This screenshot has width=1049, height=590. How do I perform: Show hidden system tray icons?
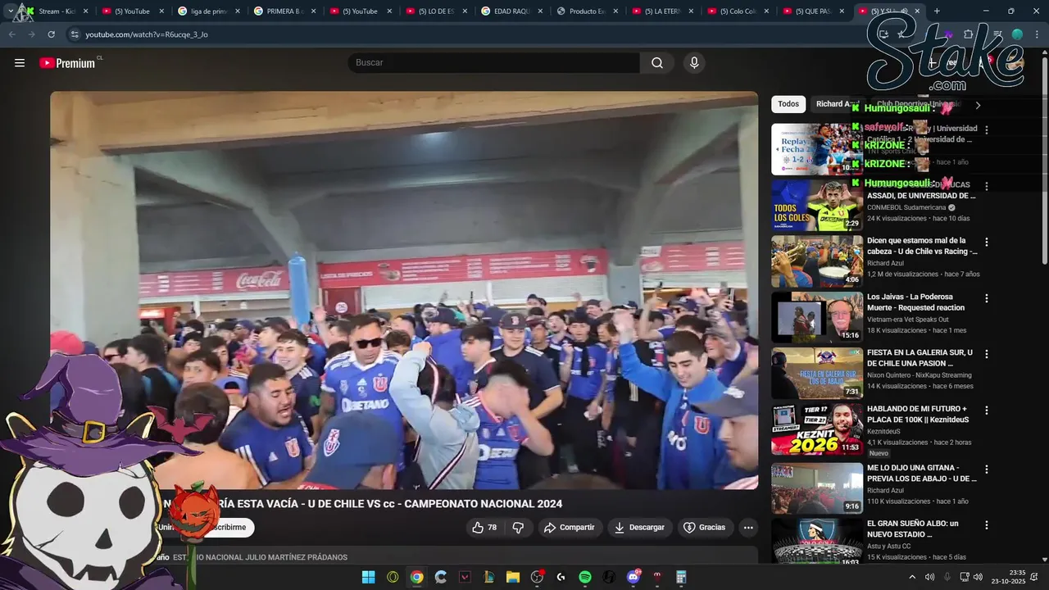tap(912, 577)
